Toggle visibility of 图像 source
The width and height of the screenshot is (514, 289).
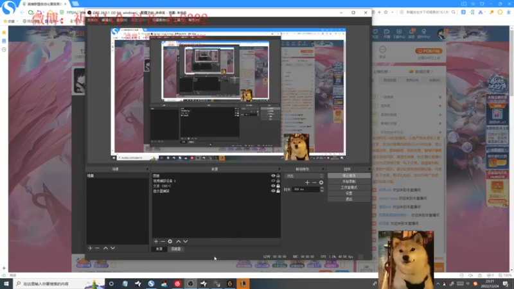pyautogui.click(x=273, y=175)
